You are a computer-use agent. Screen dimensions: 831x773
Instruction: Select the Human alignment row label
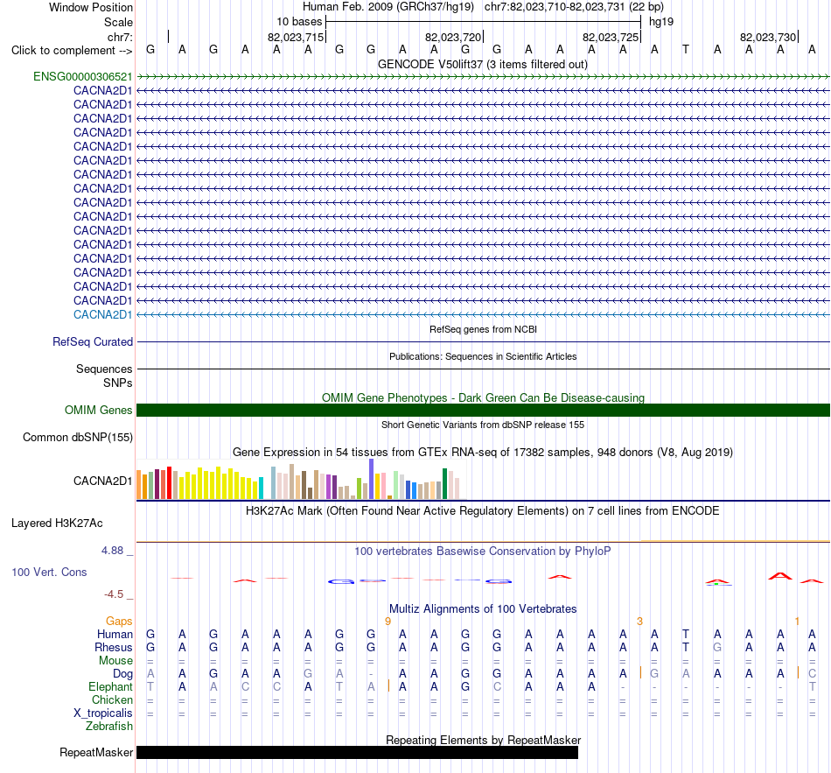point(115,635)
